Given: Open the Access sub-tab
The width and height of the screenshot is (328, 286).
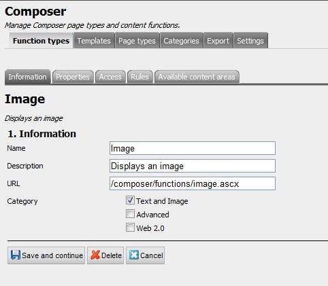Looking at the screenshot, I should point(110,77).
